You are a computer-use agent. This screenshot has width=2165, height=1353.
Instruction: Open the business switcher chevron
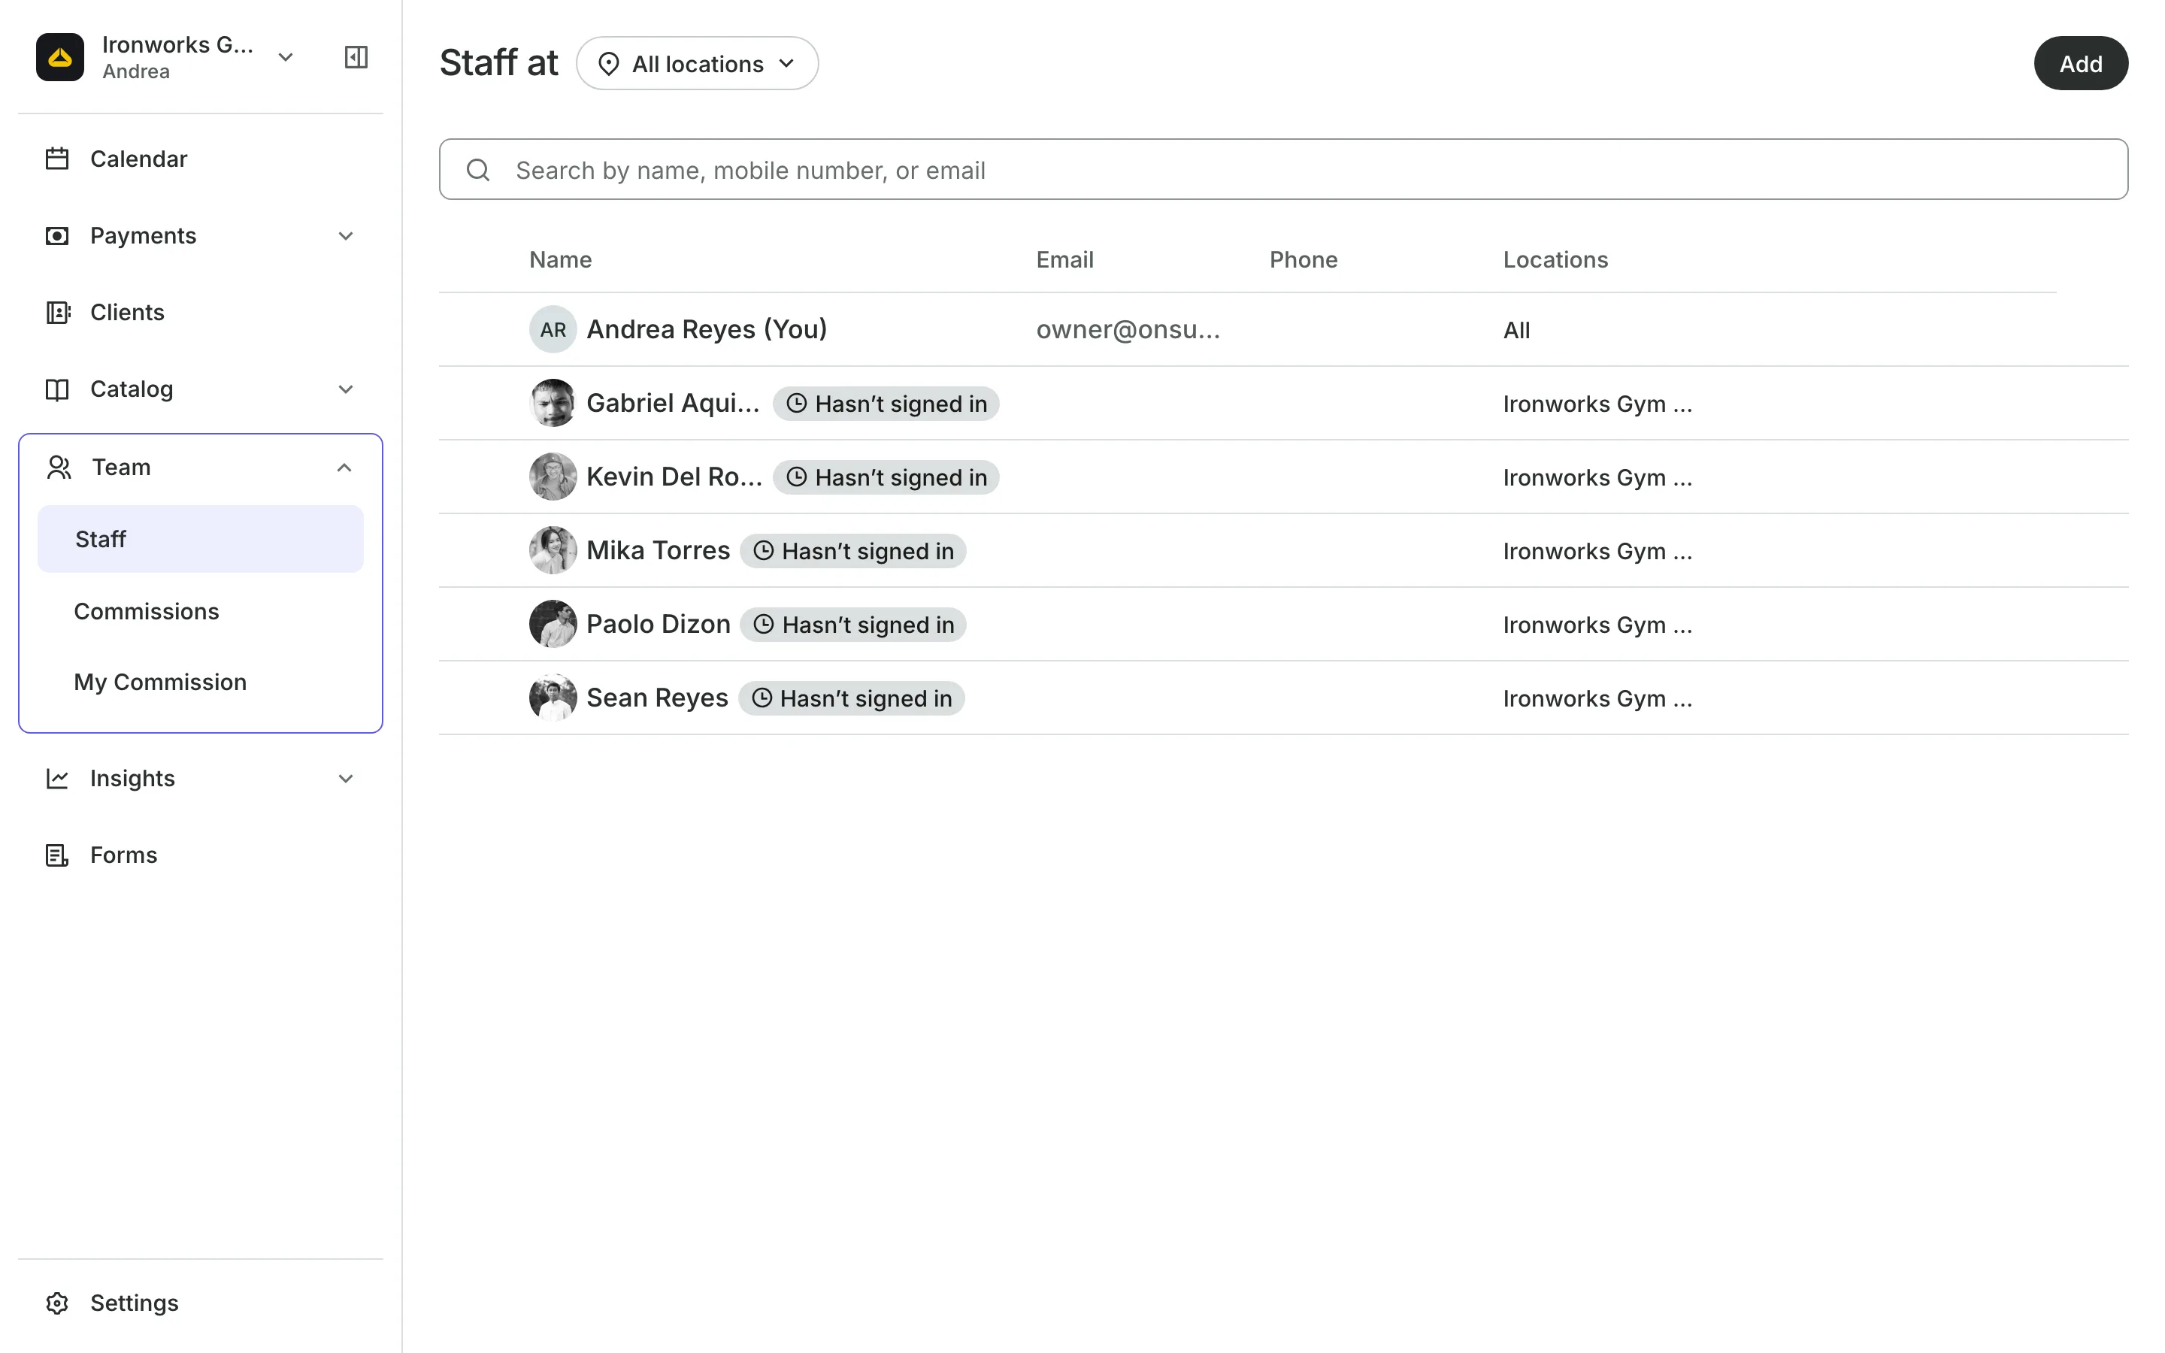tap(286, 57)
